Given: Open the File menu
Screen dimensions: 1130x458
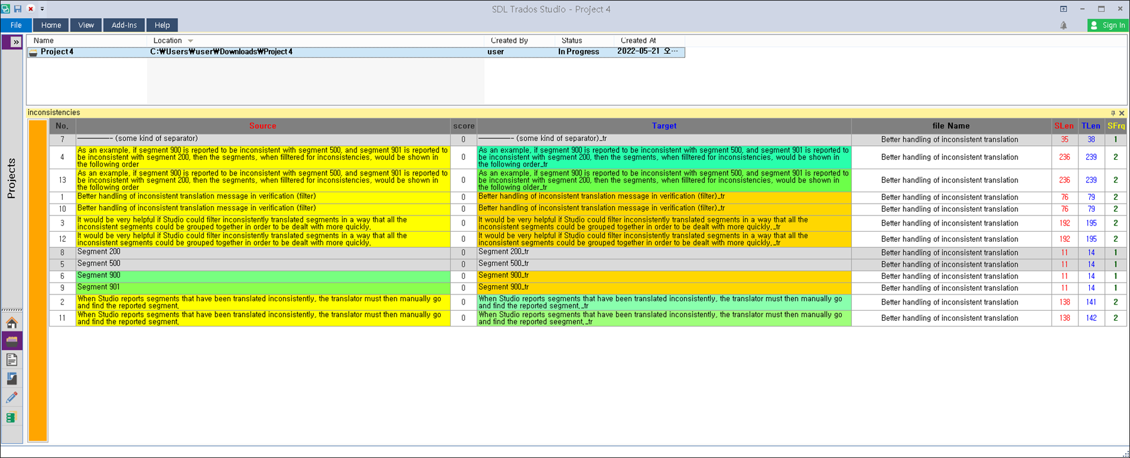Looking at the screenshot, I should click(16, 25).
